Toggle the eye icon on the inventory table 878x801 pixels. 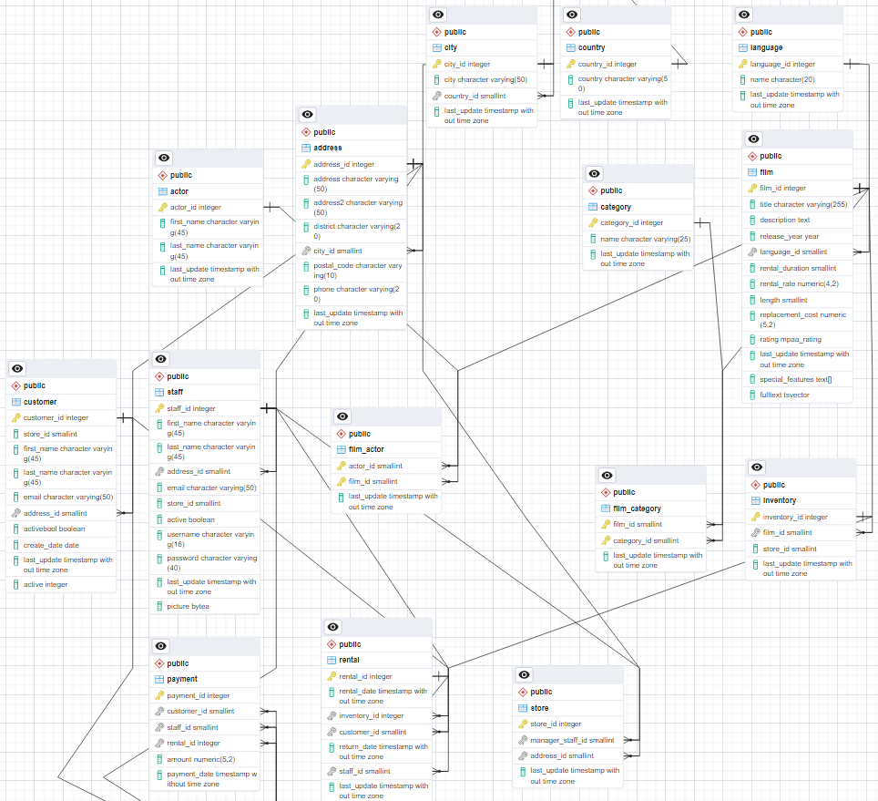point(756,467)
